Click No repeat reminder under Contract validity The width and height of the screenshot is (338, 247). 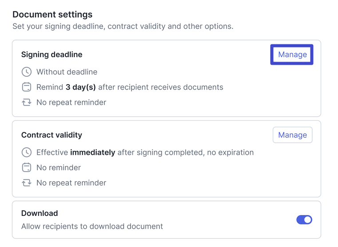[x=71, y=183]
